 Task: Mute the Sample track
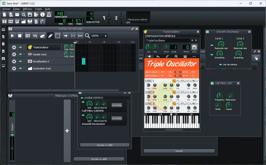[x=20, y=54]
